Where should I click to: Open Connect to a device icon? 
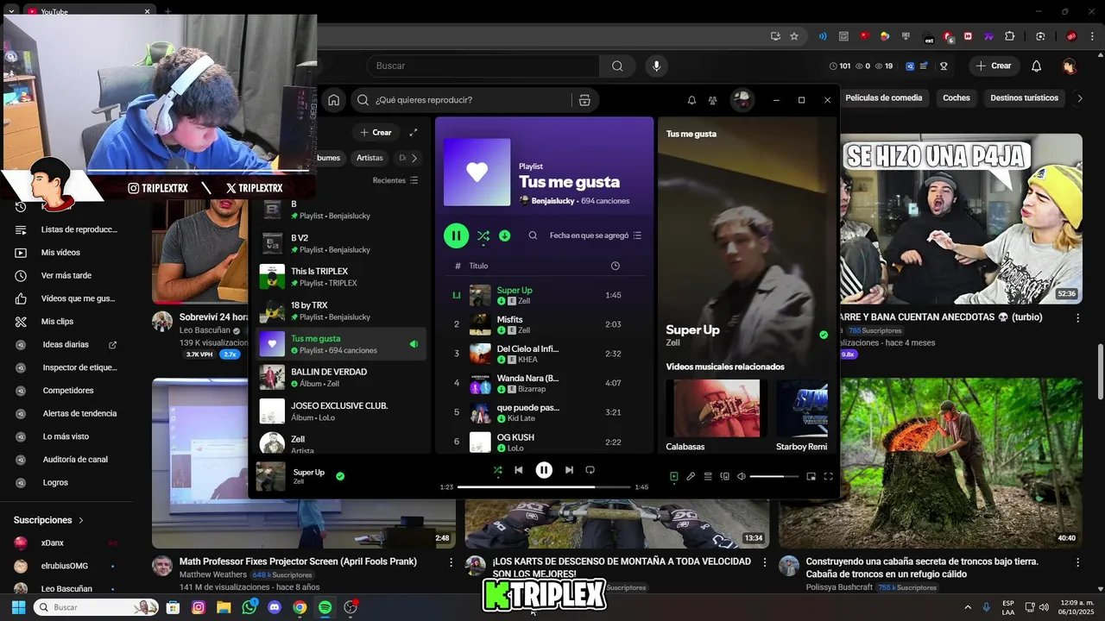point(725,476)
